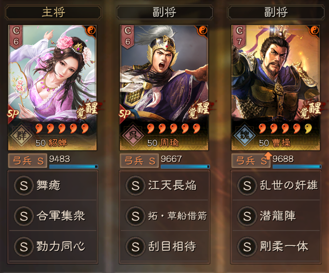329x273 pixels.
Task: Click the 9667 troop strength bar under 周瑜
Action: click(x=185, y=166)
